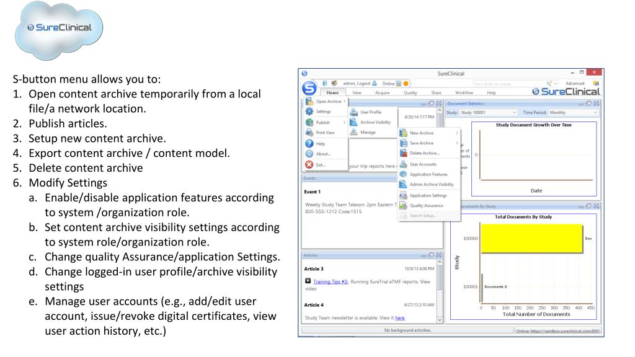Click the 'here' newsletter link

pos(400,318)
